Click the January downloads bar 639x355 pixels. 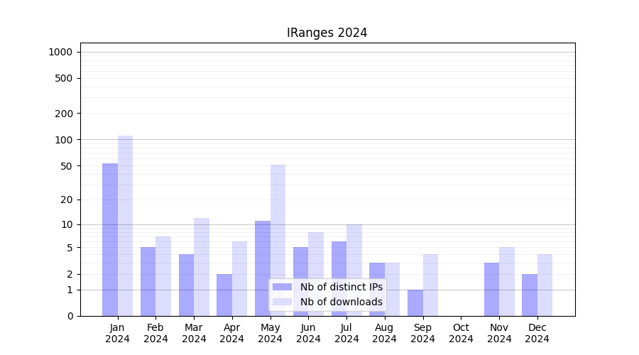tap(125, 226)
